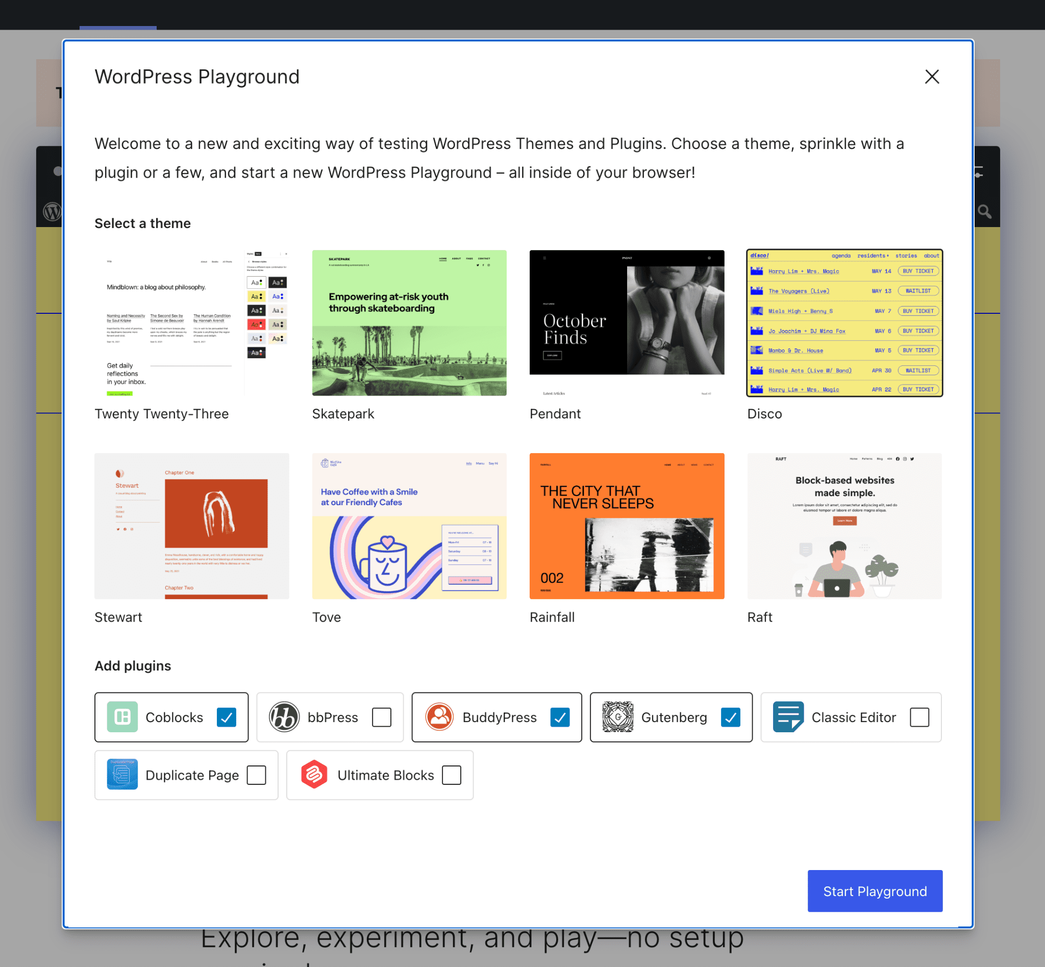Click the bbPress plugin icon
The height and width of the screenshot is (967, 1045).
tap(285, 716)
